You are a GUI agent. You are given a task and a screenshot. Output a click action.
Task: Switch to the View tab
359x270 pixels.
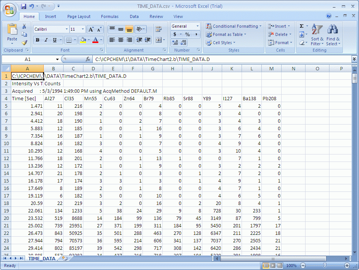tap(178, 16)
